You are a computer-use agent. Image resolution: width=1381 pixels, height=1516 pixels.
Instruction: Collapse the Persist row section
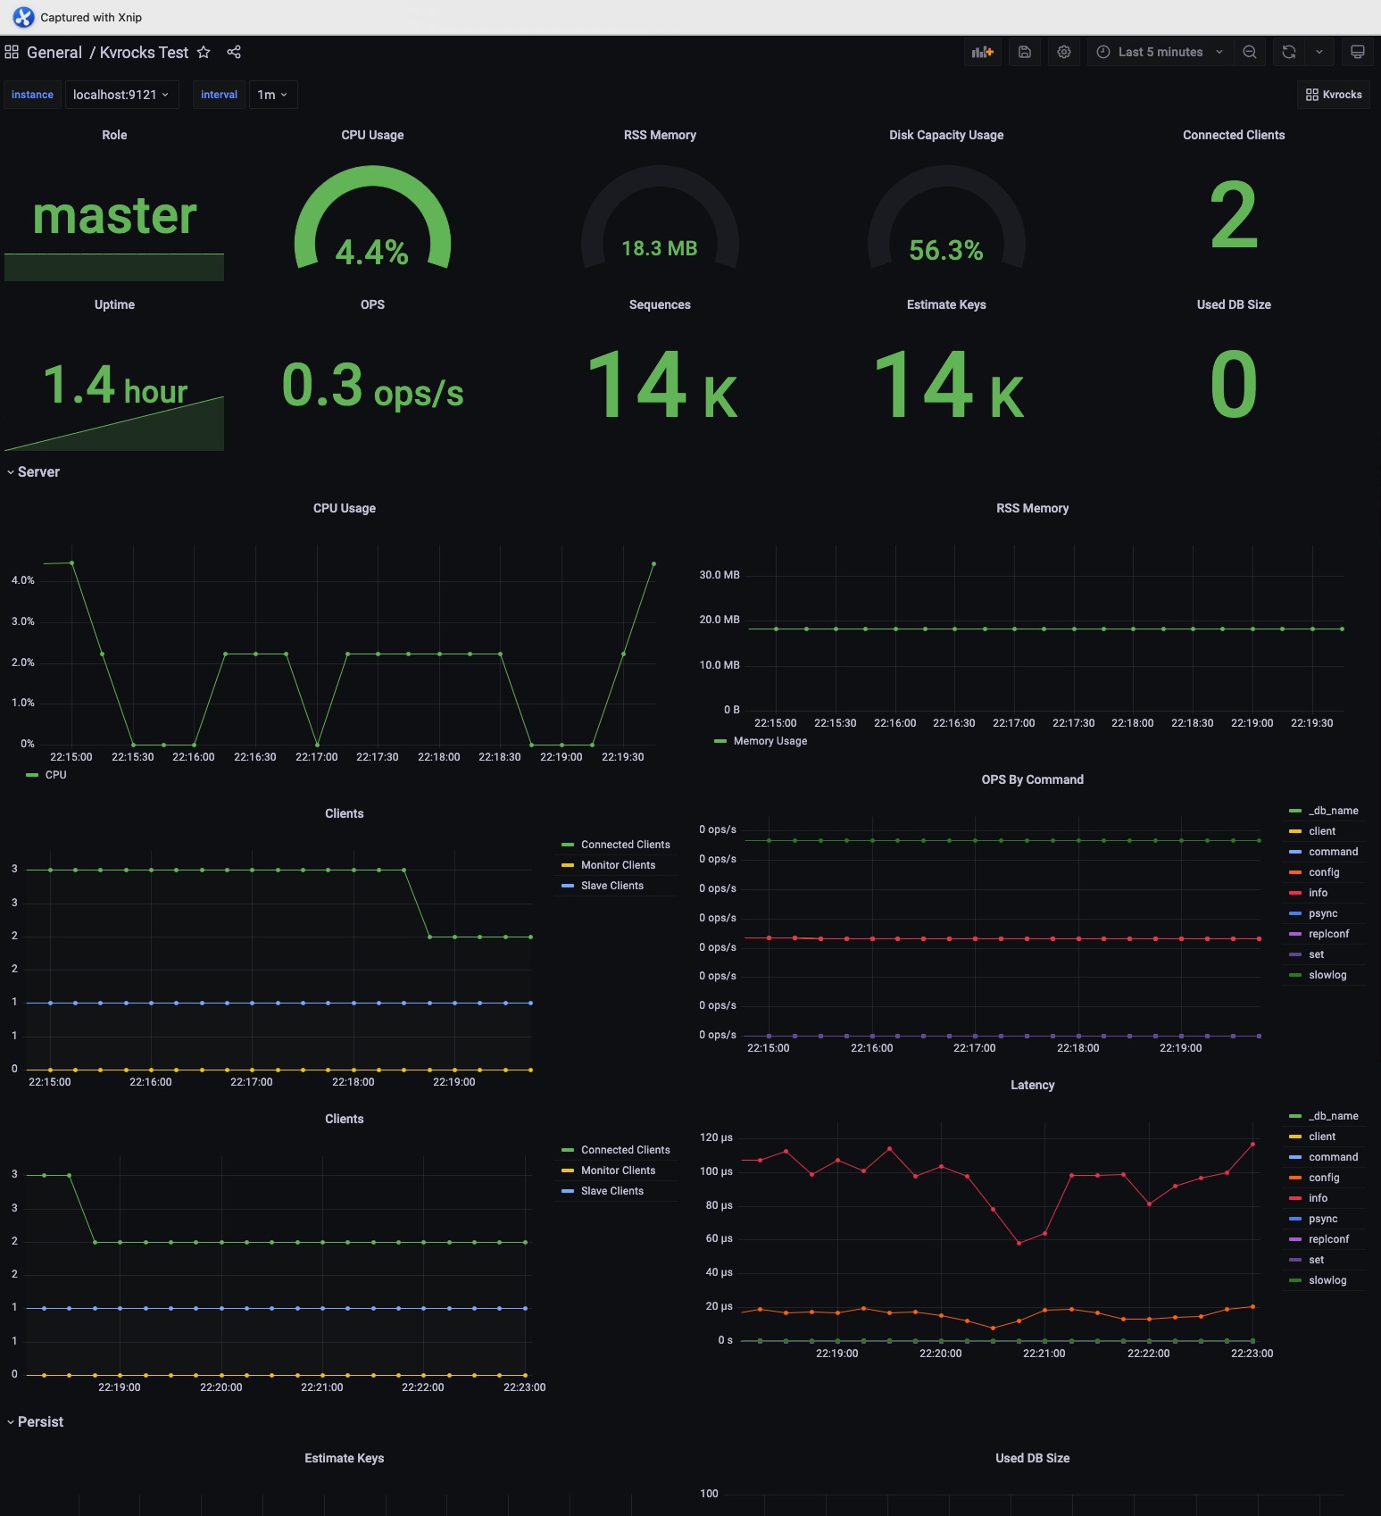(x=36, y=1421)
